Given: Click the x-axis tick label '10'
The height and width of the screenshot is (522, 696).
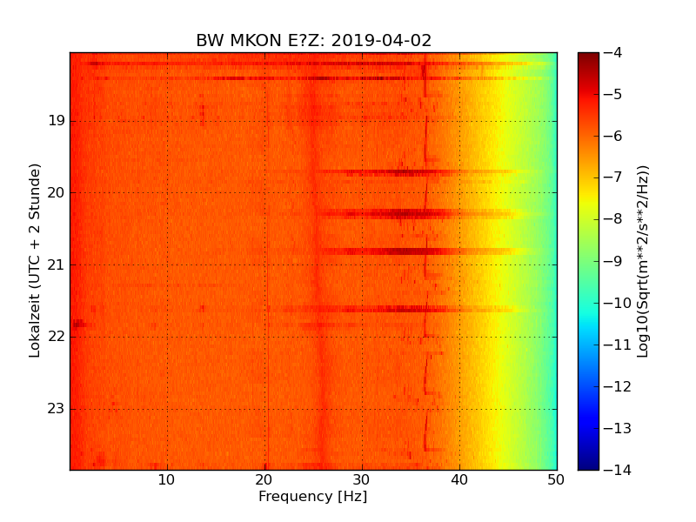Looking at the screenshot, I should tap(166, 480).
